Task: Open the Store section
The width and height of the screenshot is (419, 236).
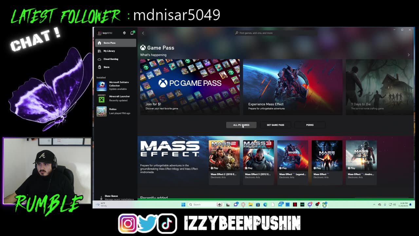Action: (116, 67)
